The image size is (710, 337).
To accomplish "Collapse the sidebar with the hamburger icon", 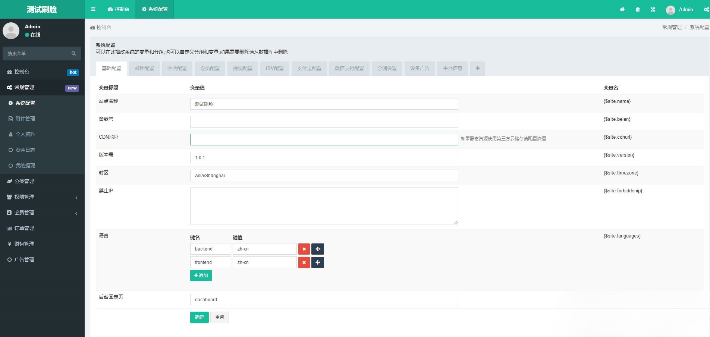I will click(93, 9).
